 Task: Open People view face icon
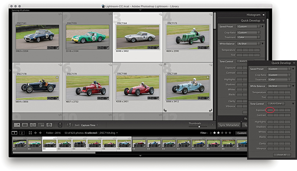click(49, 125)
